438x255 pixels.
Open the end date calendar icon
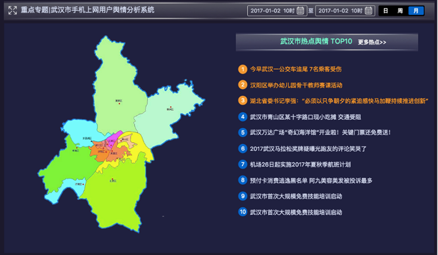368,10
